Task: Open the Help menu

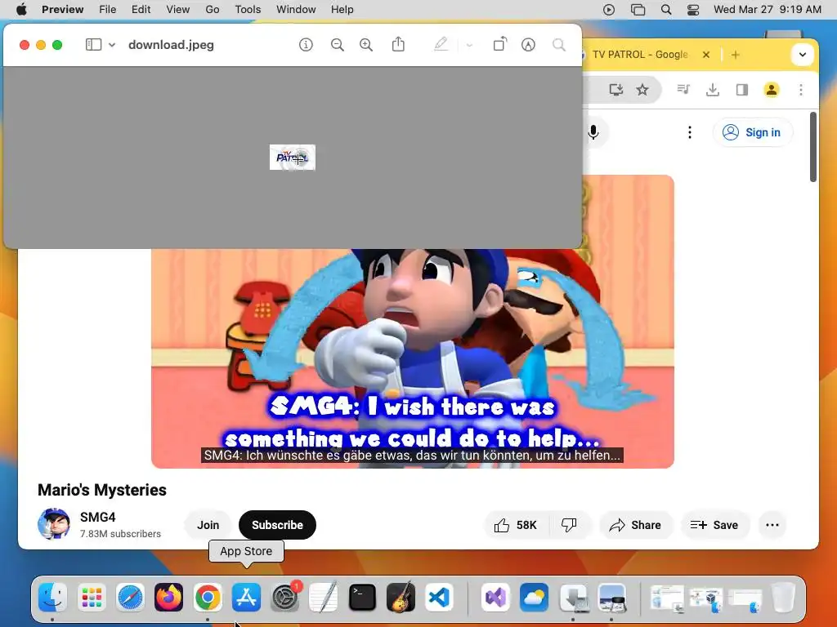Action: coord(342,10)
